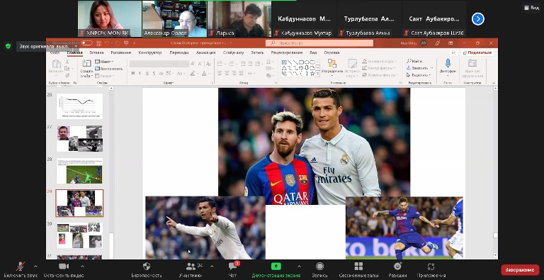The image size is (544, 280).
Task: Open Zoom Breakout Rooms icon
Action: 358,267
